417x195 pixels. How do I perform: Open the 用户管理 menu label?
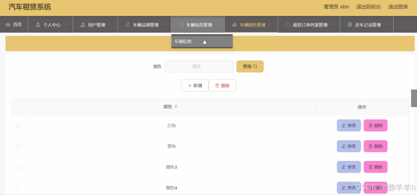(97, 25)
